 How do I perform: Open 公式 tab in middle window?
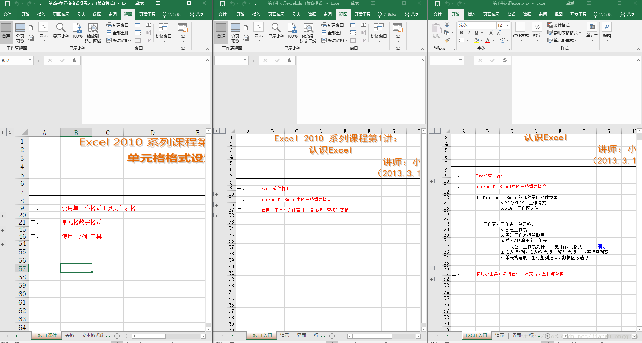tap(296, 14)
